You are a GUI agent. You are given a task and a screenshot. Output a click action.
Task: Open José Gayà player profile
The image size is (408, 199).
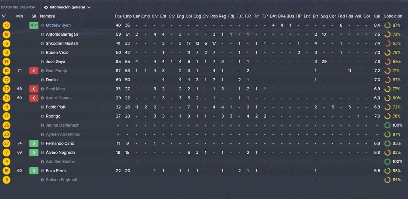click(55, 62)
